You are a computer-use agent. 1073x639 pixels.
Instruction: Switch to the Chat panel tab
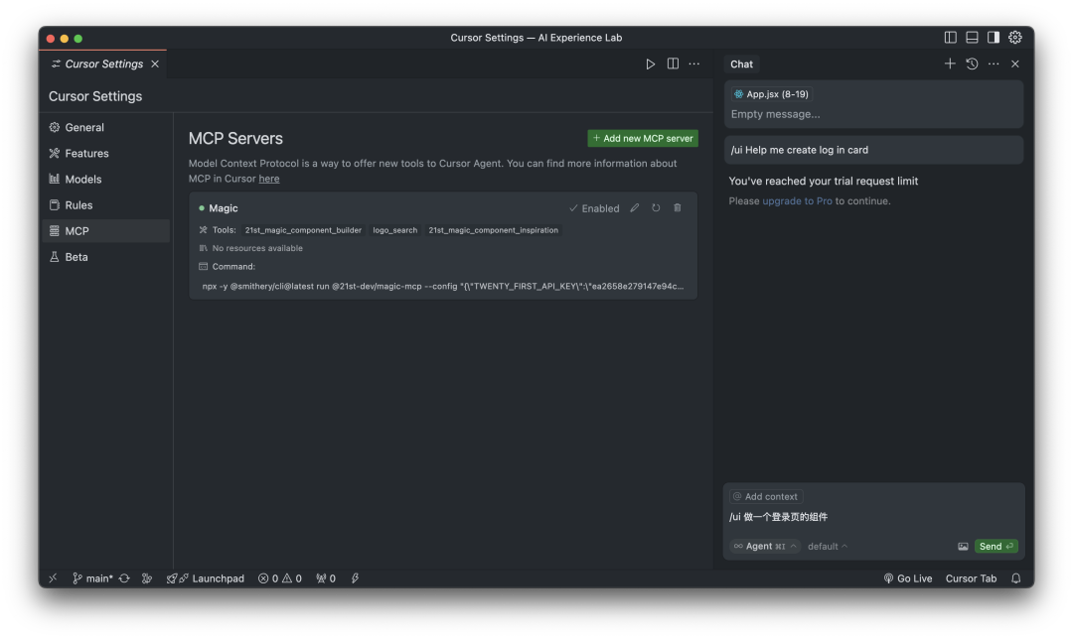pos(741,64)
